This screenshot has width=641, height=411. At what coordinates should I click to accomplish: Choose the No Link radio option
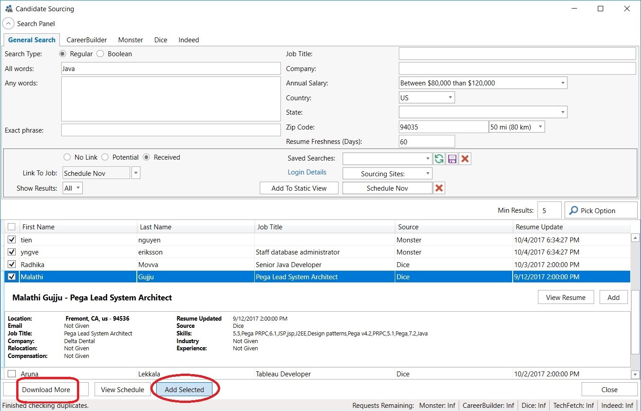67,157
